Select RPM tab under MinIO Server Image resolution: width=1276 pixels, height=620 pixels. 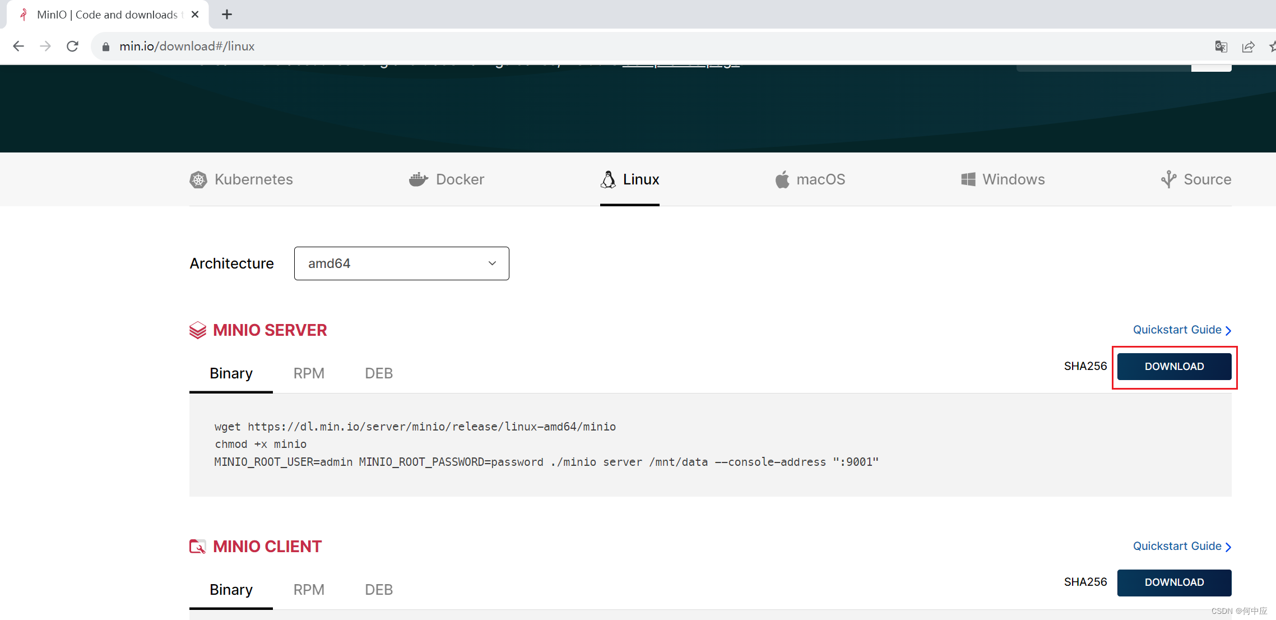[x=309, y=373]
